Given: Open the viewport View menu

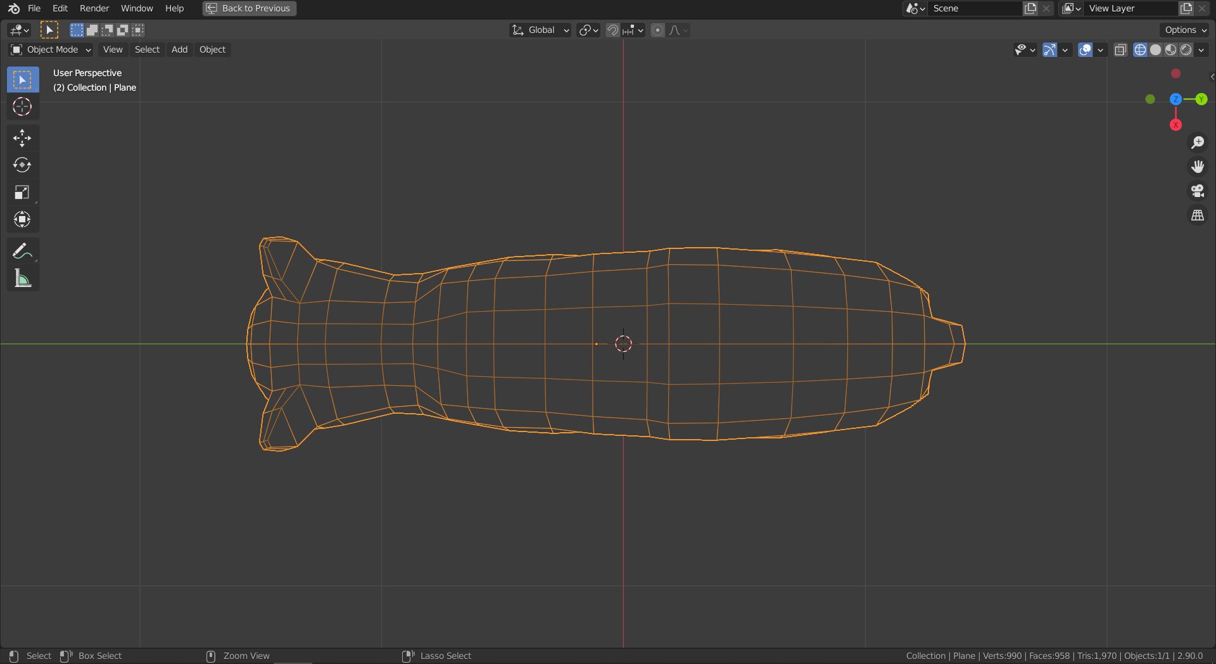Looking at the screenshot, I should [113, 49].
